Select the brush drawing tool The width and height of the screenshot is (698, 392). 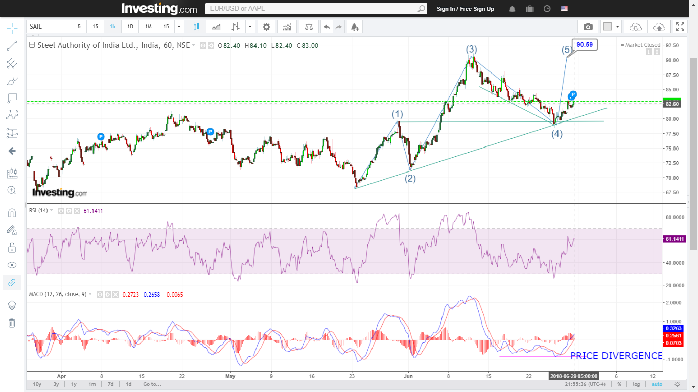click(12, 81)
